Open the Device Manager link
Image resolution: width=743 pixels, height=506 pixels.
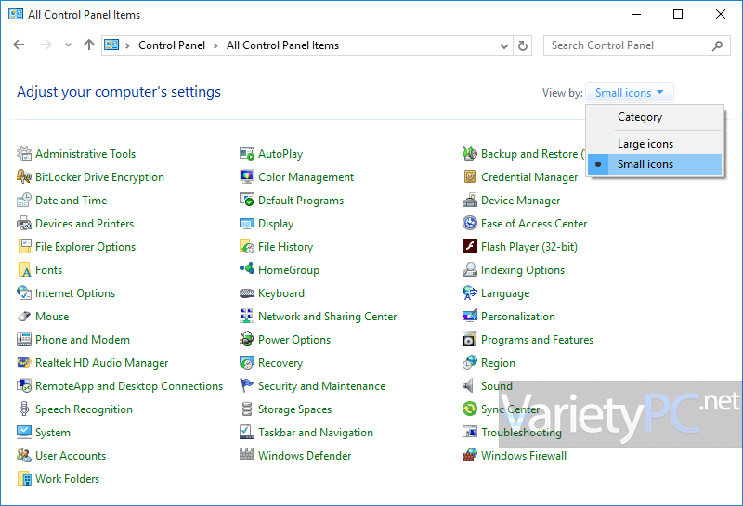pyautogui.click(x=520, y=200)
